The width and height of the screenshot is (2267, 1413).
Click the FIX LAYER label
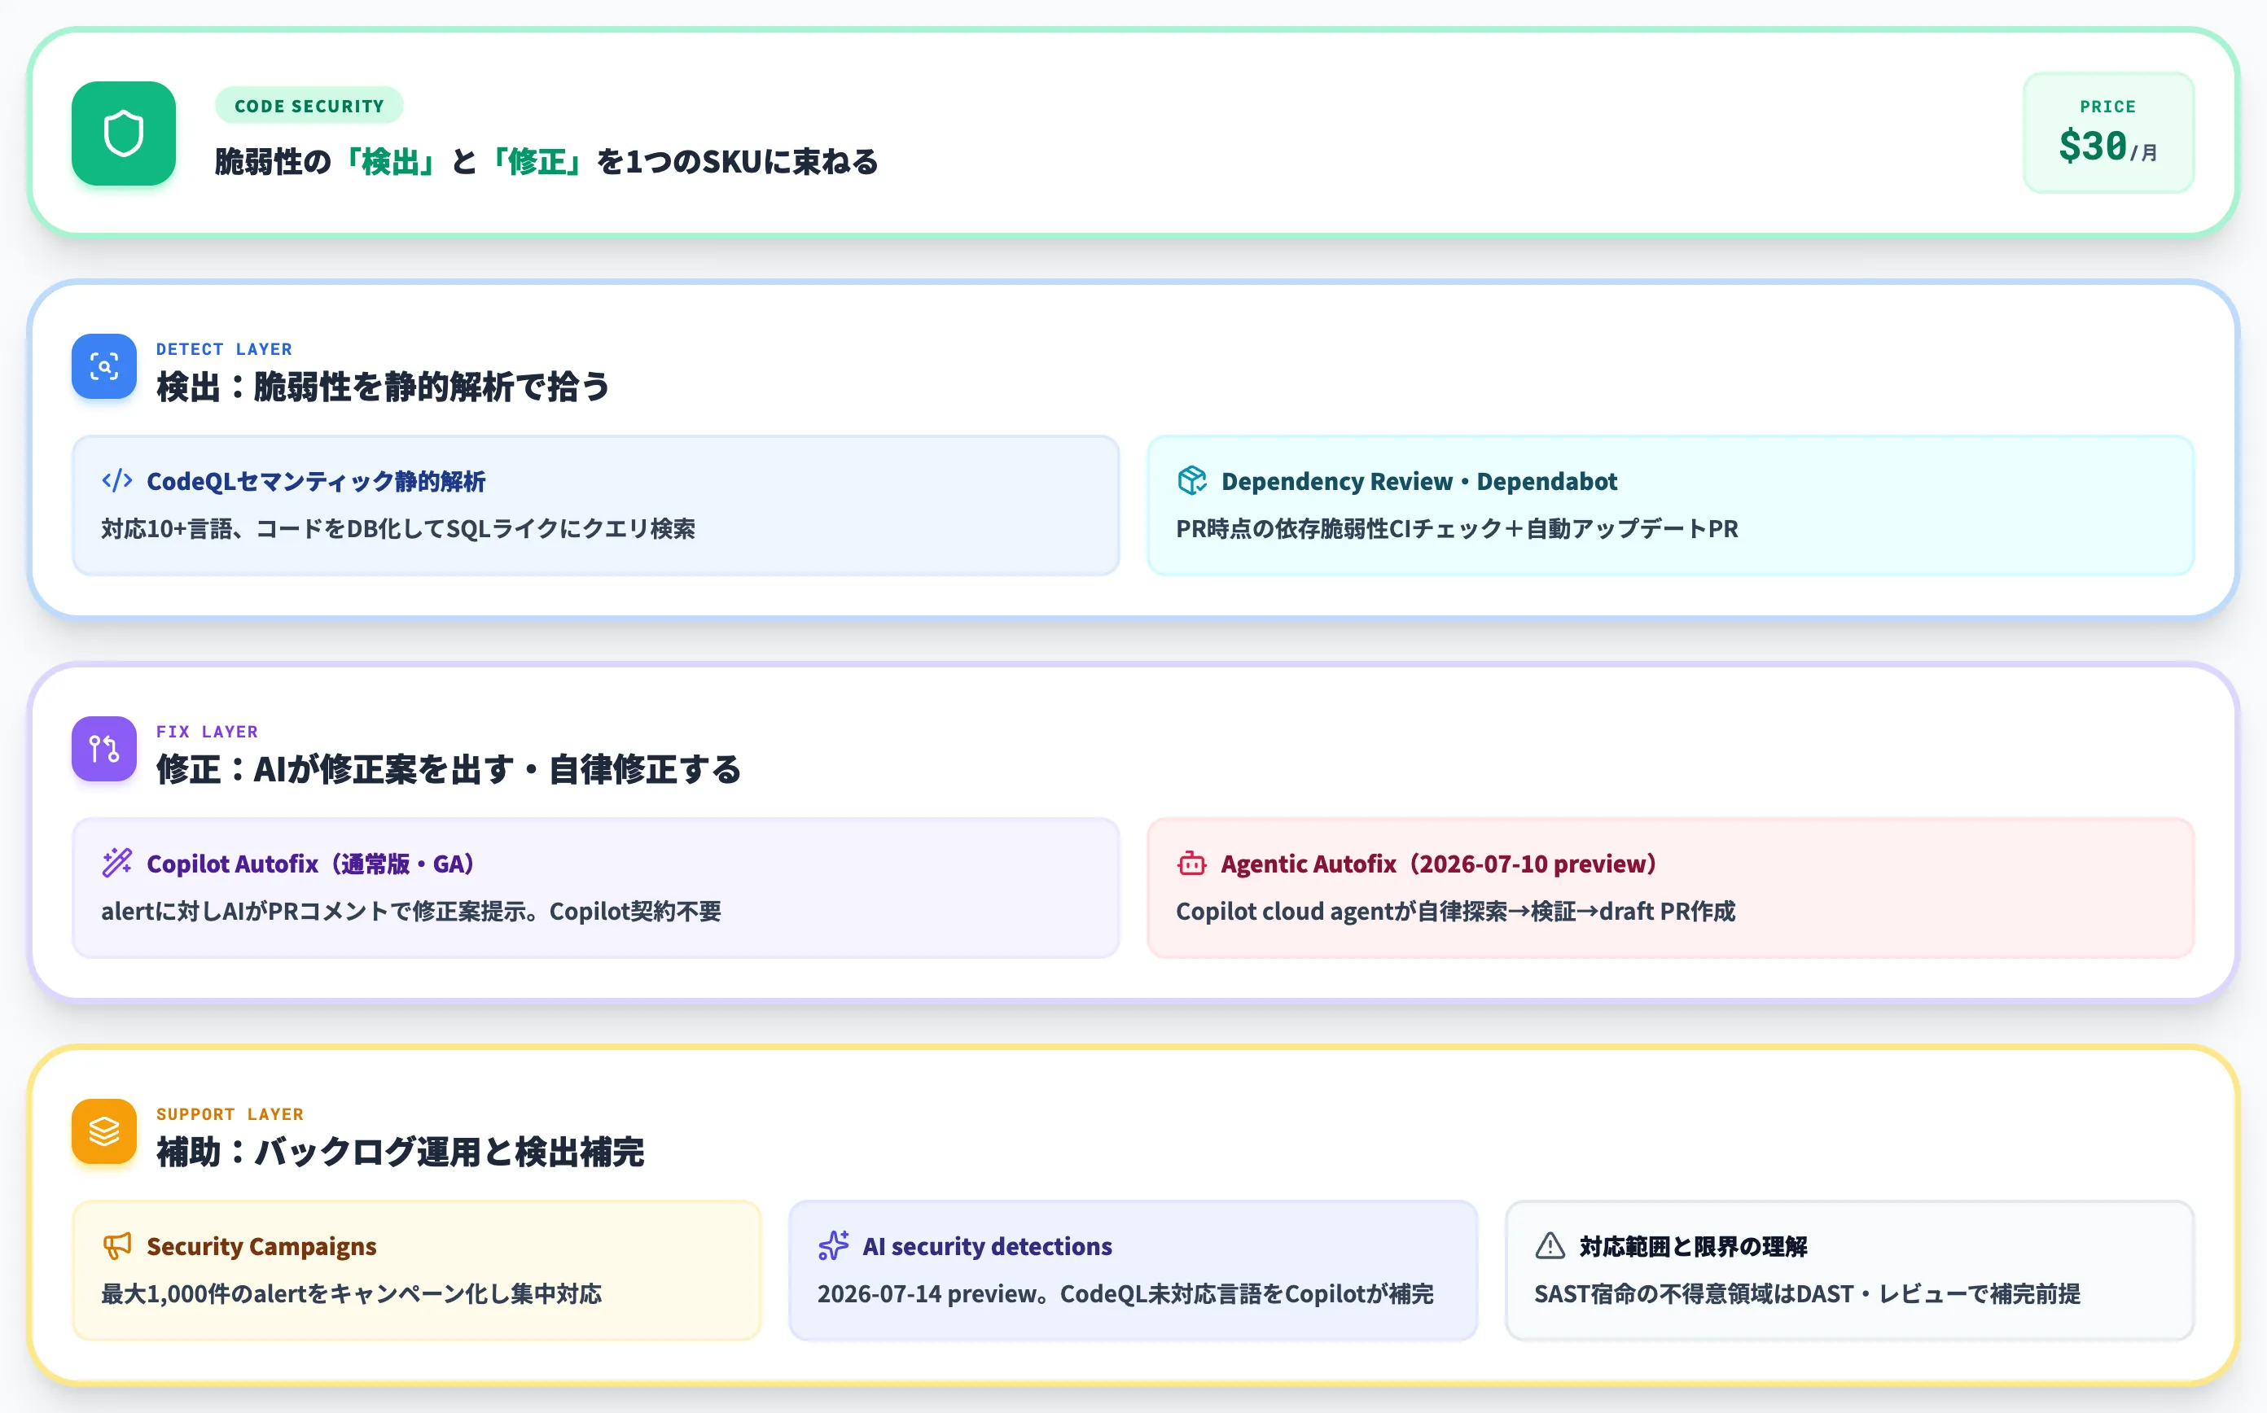pyautogui.click(x=208, y=732)
